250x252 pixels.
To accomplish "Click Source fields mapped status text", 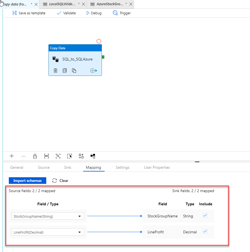I will coord(32,191).
